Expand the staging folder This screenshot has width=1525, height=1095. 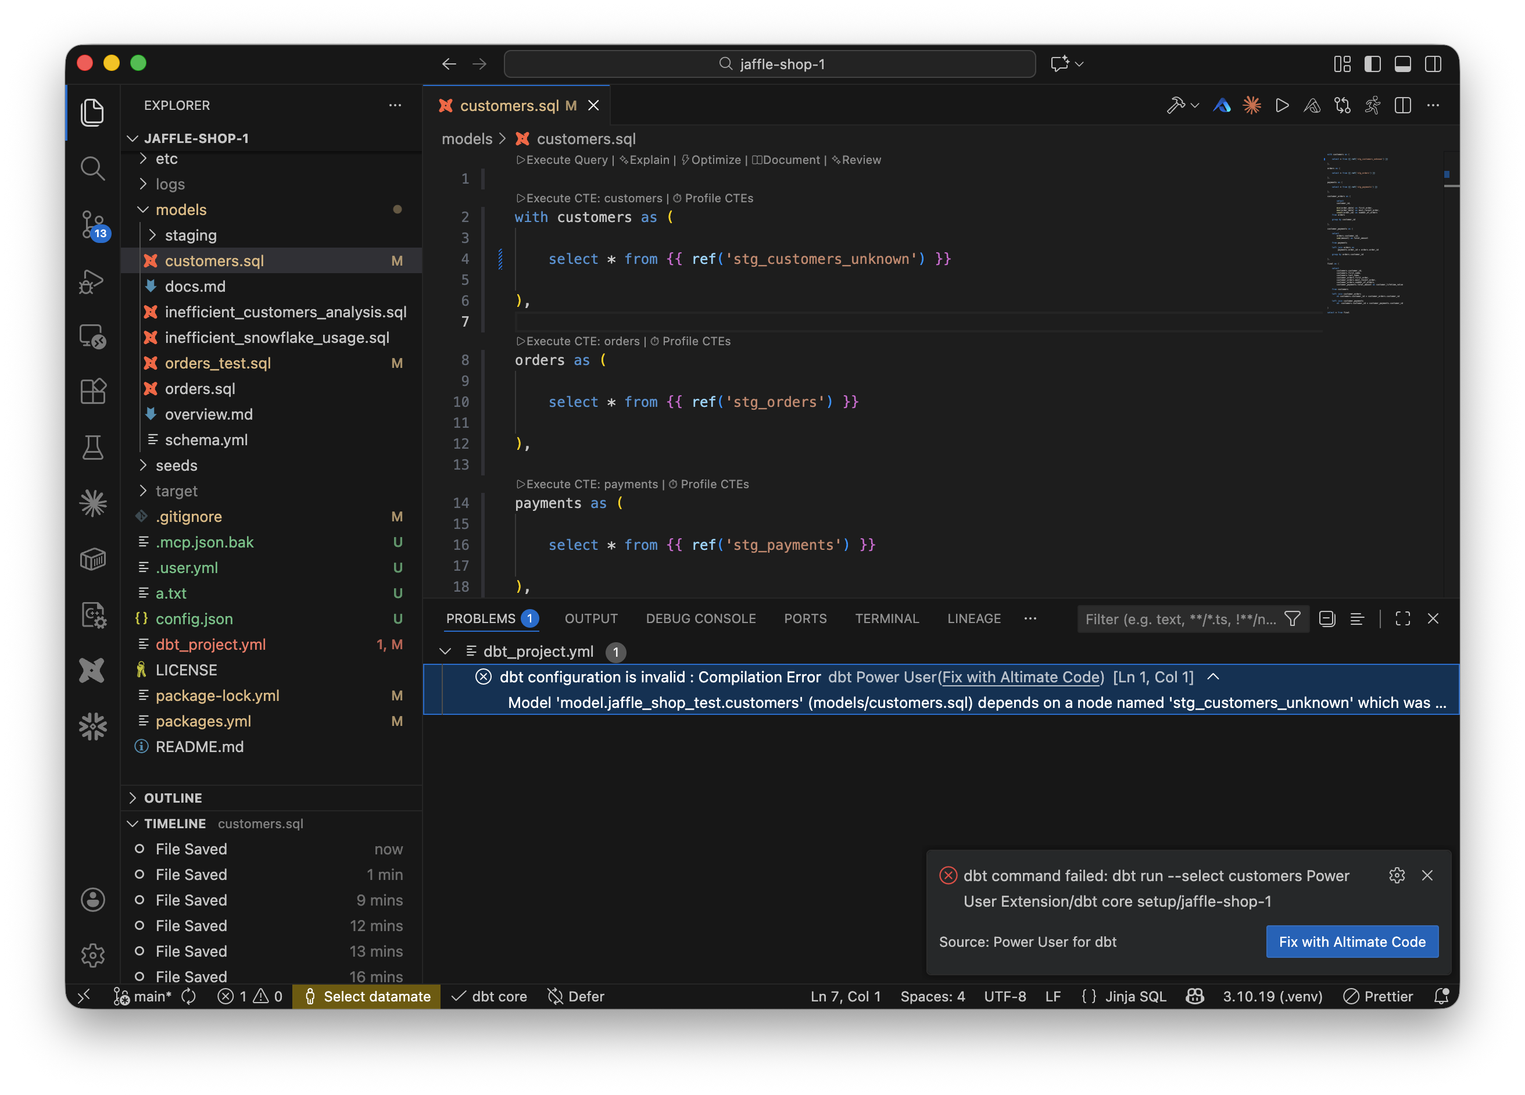153,235
